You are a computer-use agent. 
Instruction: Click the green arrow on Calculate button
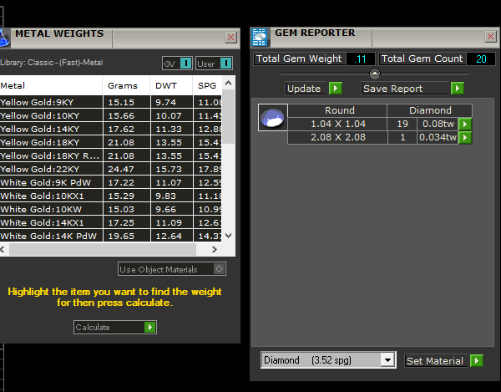coord(149,328)
